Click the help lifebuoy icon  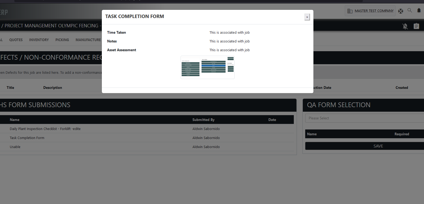click(x=401, y=11)
